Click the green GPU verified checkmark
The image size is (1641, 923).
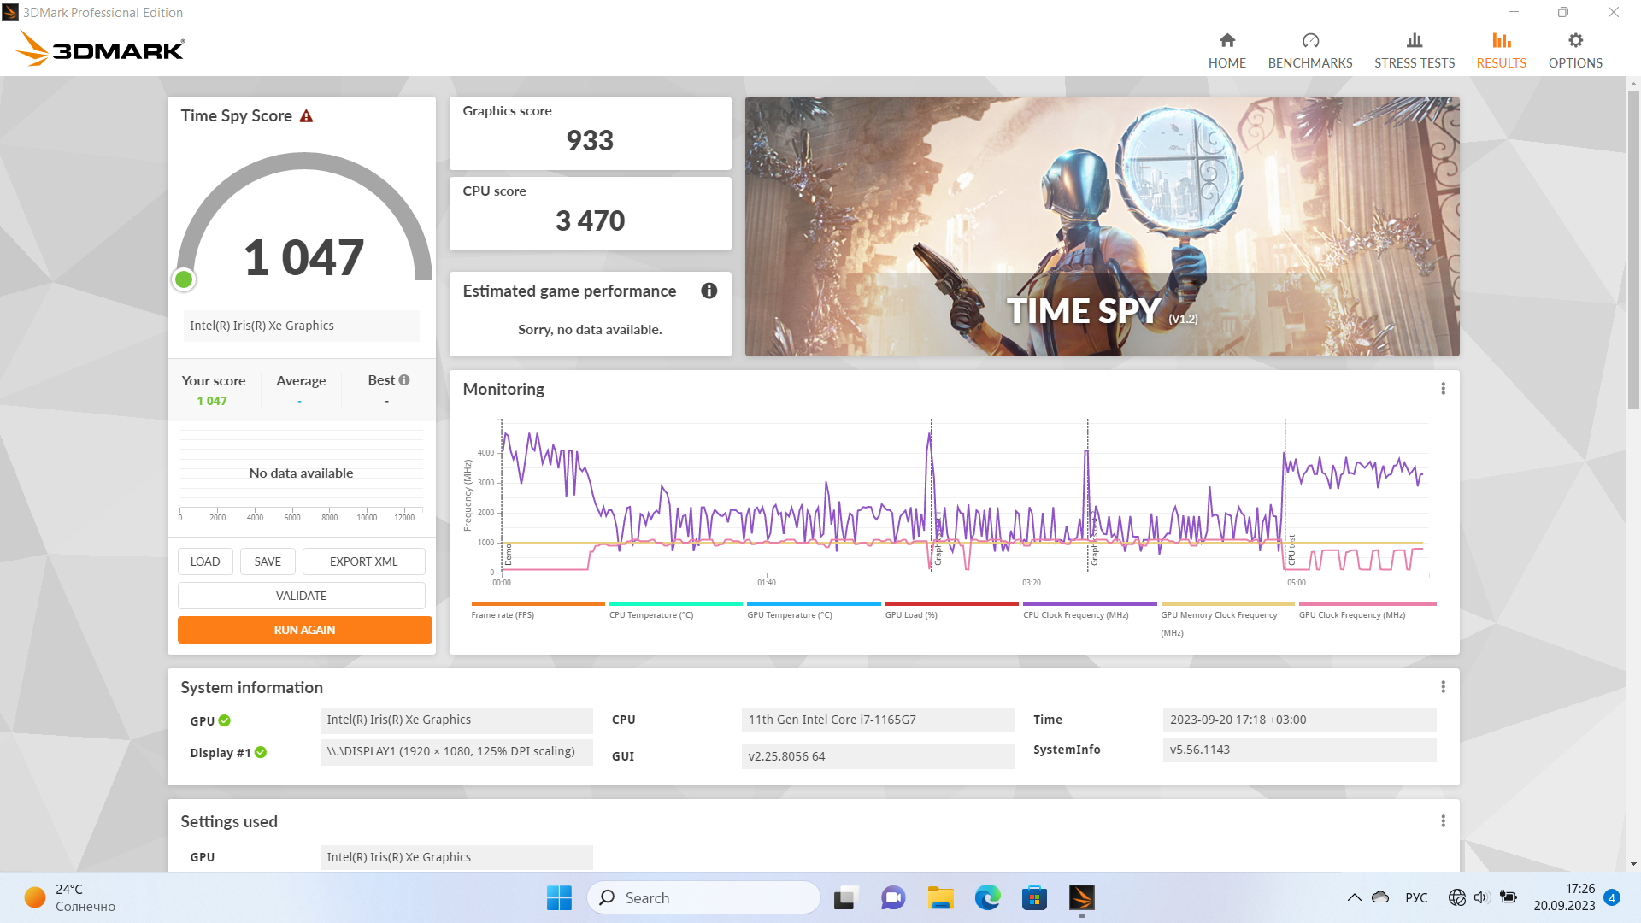click(225, 721)
